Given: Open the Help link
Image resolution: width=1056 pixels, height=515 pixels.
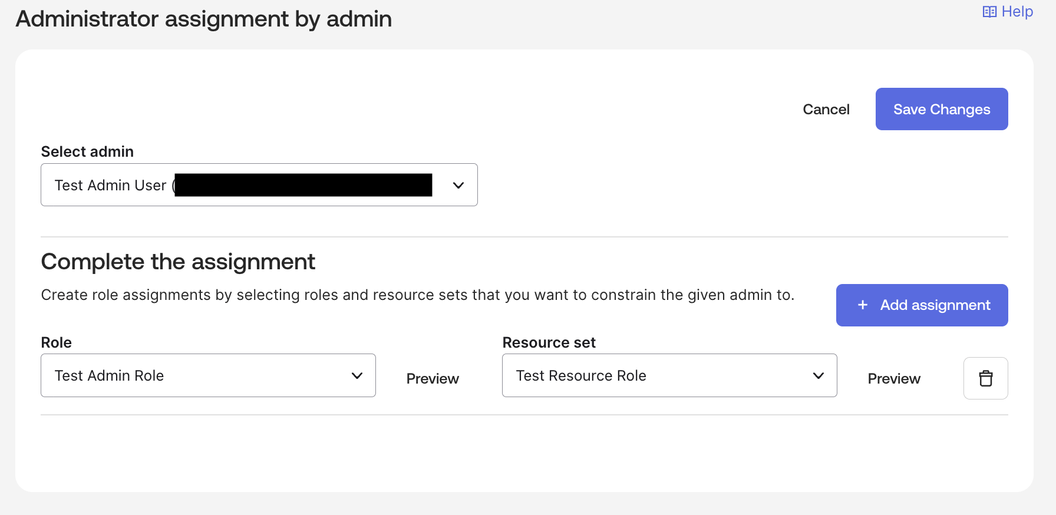Looking at the screenshot, I should click(x=1008, y=12).
